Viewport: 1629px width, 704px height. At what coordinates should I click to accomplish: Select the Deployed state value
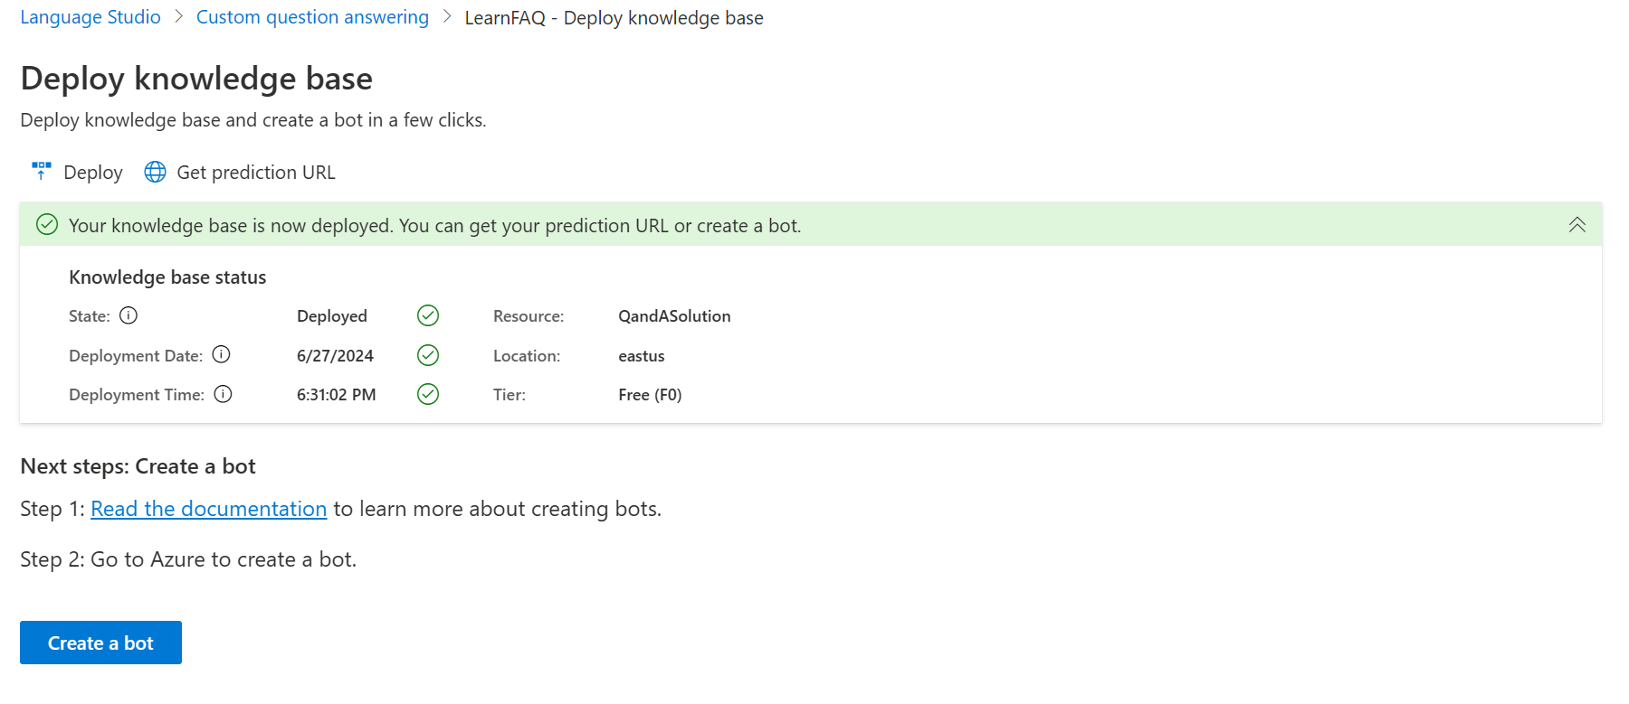point(332,316)
